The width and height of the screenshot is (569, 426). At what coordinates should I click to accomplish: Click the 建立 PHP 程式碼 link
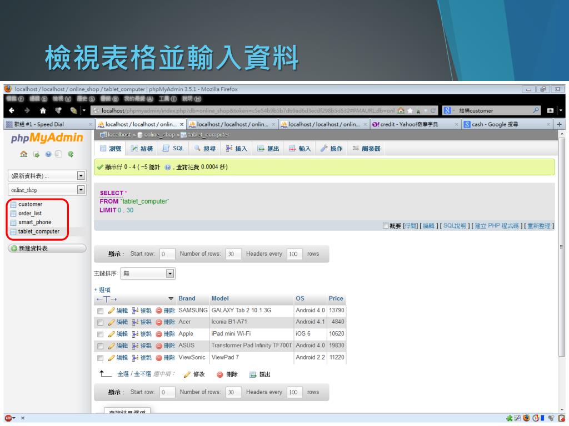497,226
